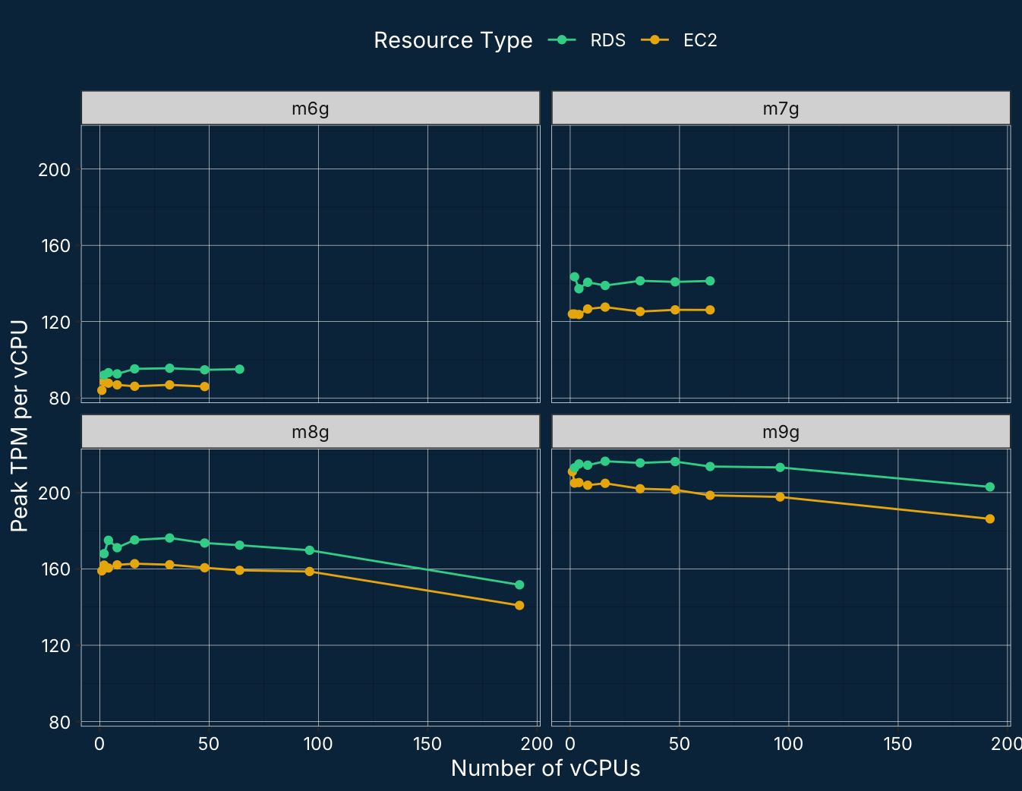
Task: Pick the last EC2 point in m9g panel
Action: tap(990, 518)
